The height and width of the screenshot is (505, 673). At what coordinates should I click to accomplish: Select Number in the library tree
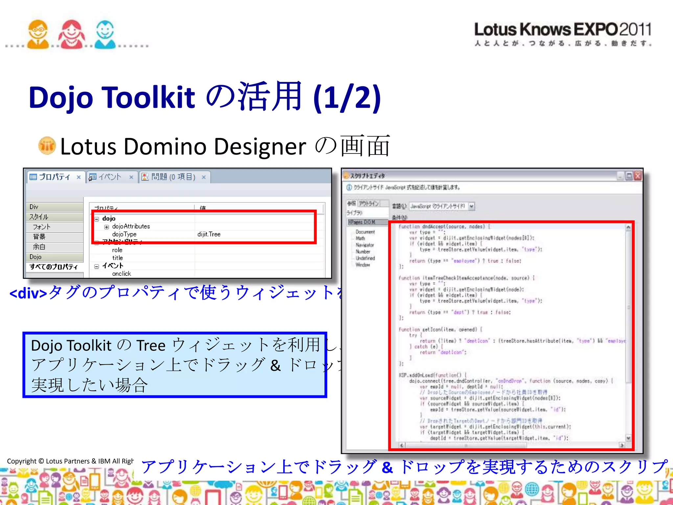[363, 252]
